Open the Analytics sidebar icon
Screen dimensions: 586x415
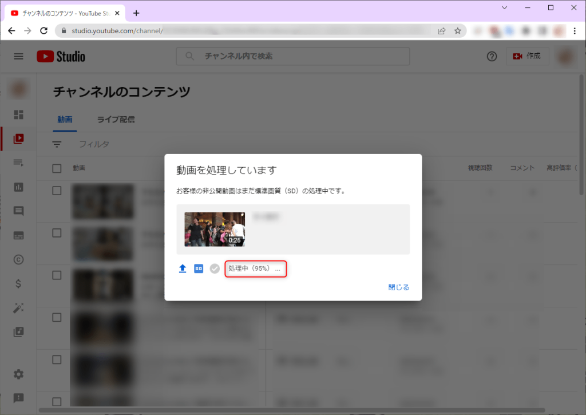click(x=19, y=187)
